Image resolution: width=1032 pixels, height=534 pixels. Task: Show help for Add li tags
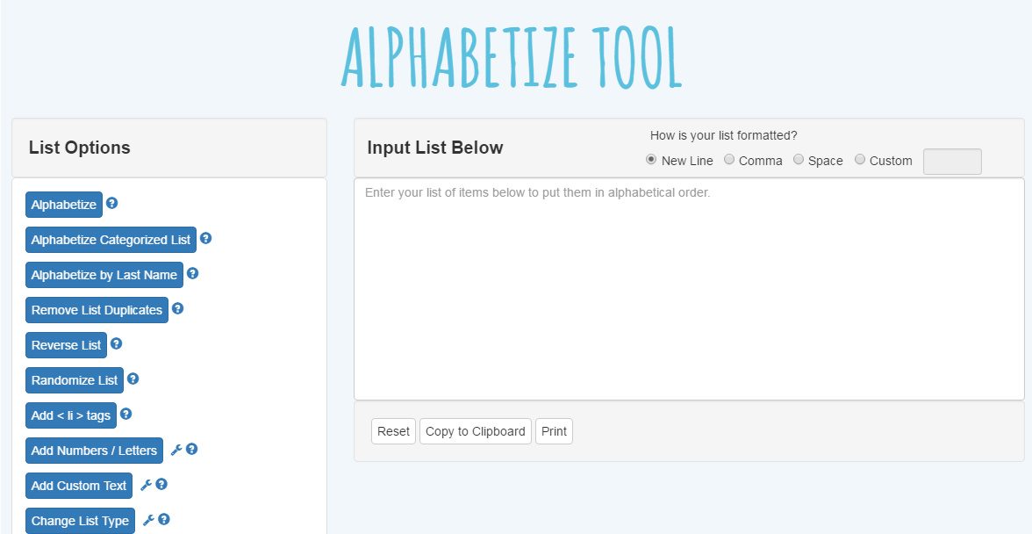point(125,414)
